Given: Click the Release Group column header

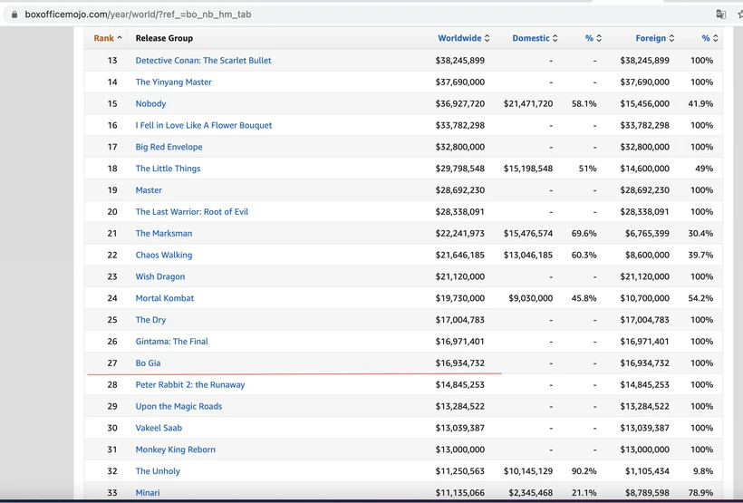Looking at the screenshot, I should pyautogui.click(x=164, y=38).
